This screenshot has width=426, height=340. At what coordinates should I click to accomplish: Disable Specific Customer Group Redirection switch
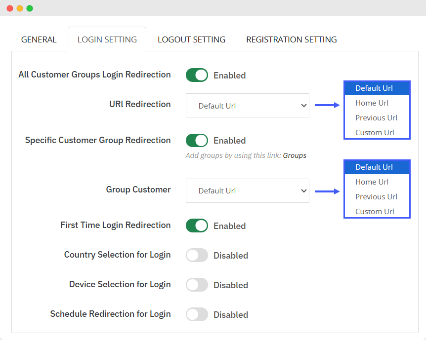point(197,141)
